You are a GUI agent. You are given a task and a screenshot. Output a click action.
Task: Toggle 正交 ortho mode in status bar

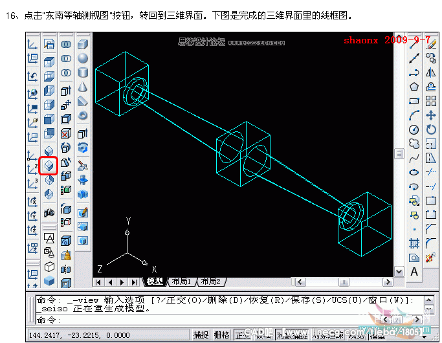tap(242, 335)
